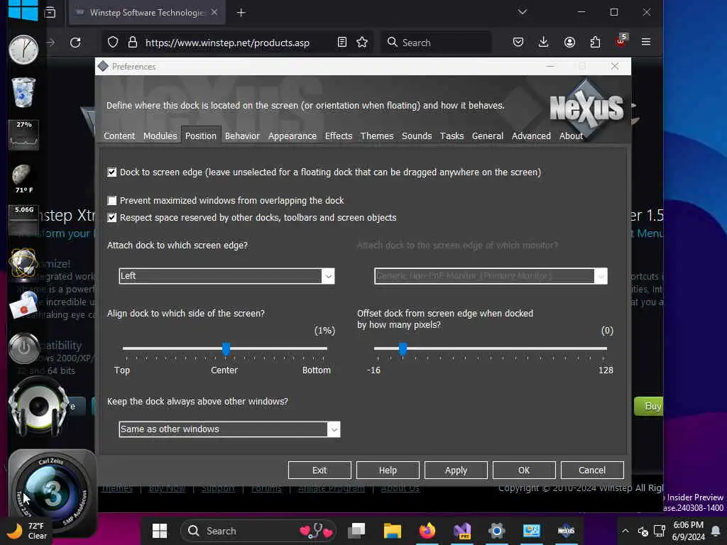Open Windows Start button in taskbar

(x=160, y=531)
